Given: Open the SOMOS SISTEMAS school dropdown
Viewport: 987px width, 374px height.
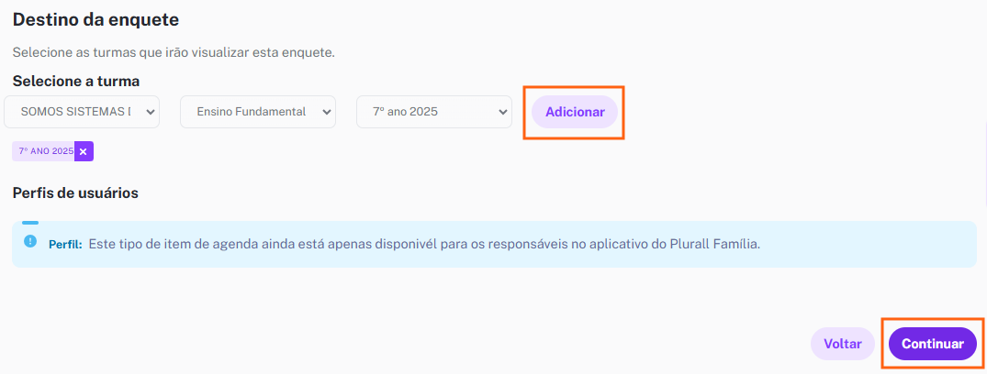Looking at the screenshot, I should [x=82, y=112].
